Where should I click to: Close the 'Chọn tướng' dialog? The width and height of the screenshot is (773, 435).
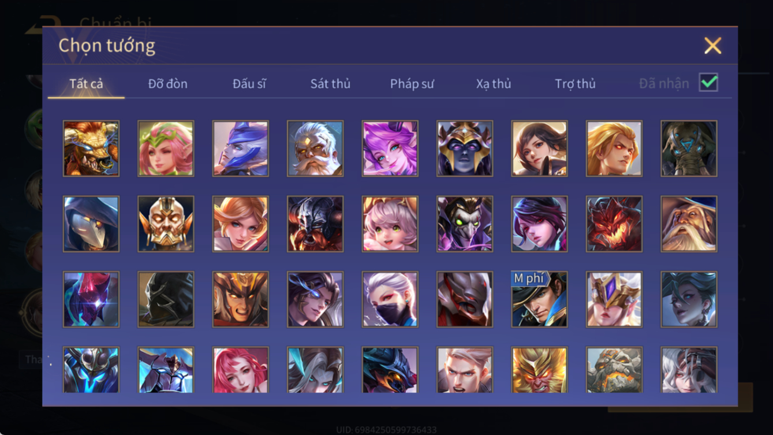coord(712,46)
